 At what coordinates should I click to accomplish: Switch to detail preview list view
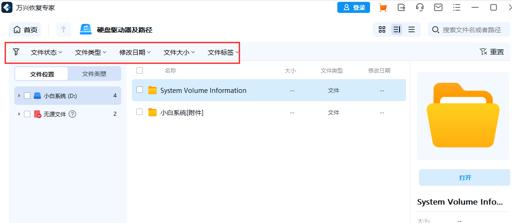[x=397, y=29]
